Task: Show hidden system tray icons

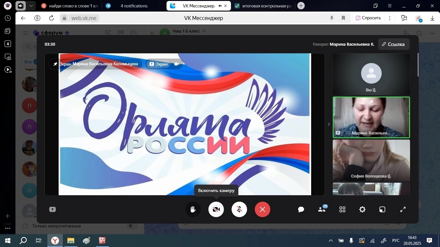Action: (331, 241)
